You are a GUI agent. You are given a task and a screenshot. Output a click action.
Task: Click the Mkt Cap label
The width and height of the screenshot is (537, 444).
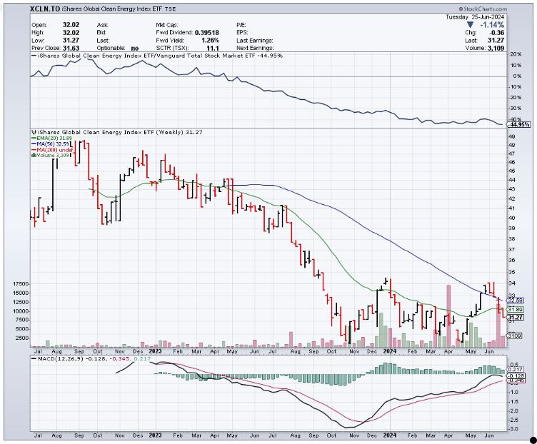(x=167, y=25)
